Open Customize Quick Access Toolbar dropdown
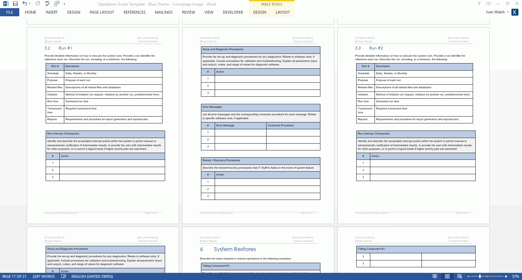 [x=64, y=4]
